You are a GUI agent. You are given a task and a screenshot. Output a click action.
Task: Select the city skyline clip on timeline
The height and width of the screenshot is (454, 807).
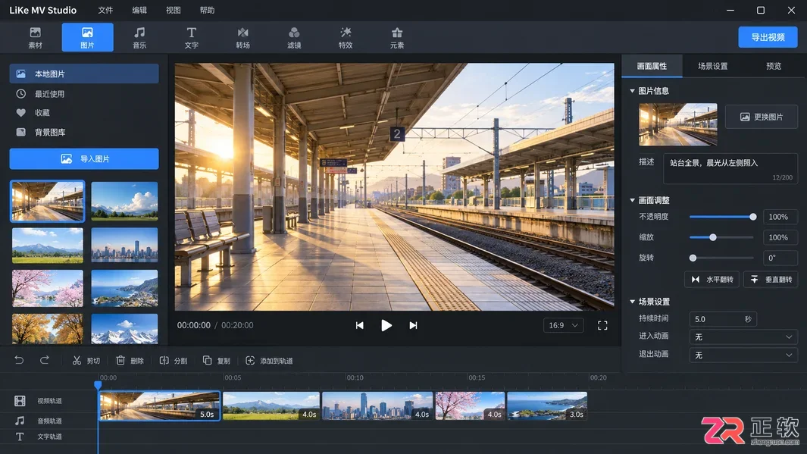(x=377, y=405)
